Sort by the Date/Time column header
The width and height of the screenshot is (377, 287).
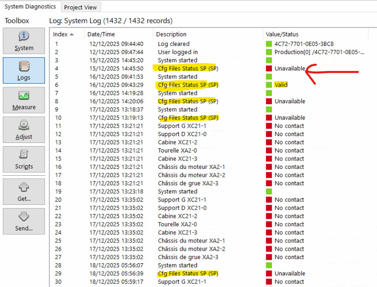pyautogui.click(x=101, y=34)
